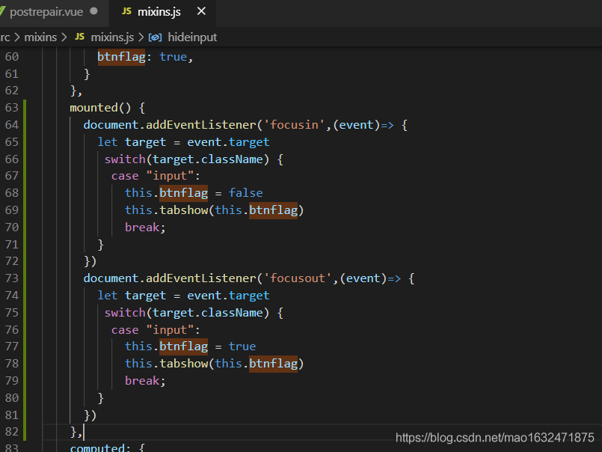Click 'true' value on line 77
The height and width of the screenshot is (452, 602).
point(242,346)
